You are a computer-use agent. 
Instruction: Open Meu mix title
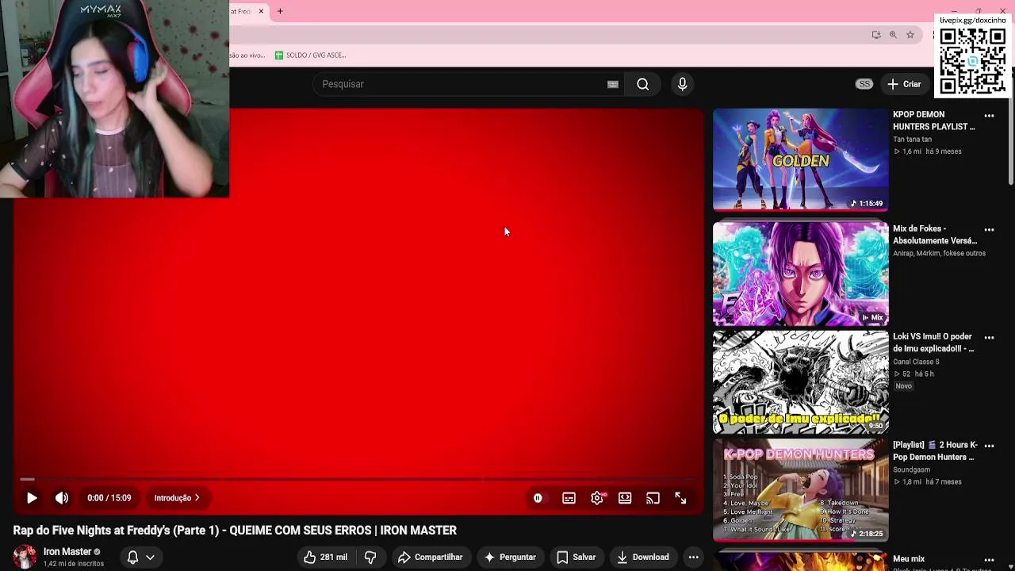click(909, 559)
